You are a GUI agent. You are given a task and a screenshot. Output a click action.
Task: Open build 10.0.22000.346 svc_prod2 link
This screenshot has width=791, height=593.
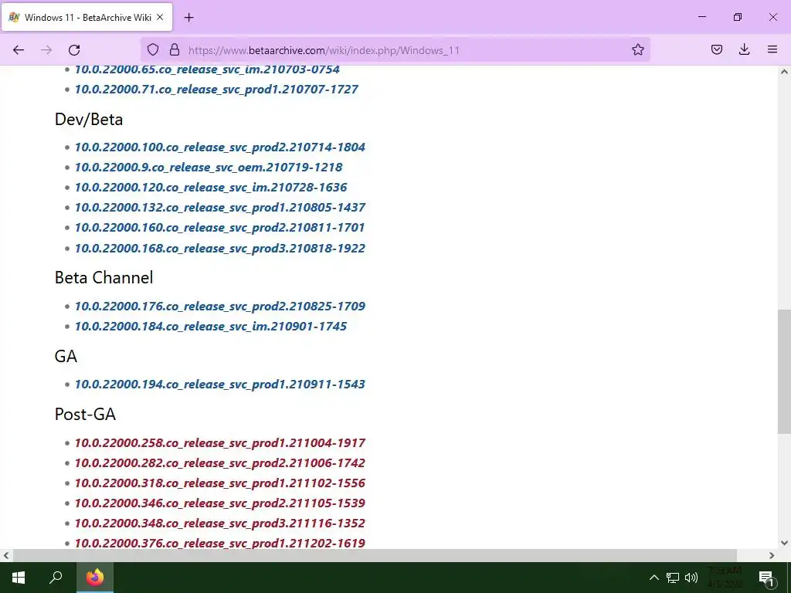pos(220,503)
